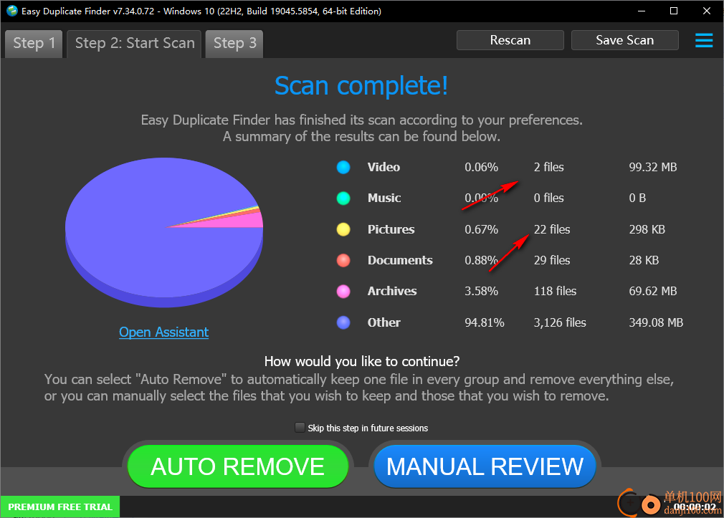Minimize the Easy Duplicate Finder window
The image size is (724, 518).
[642, 11]
